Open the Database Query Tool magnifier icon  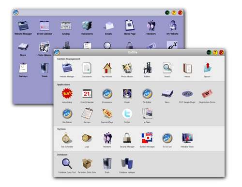[67, 164]
